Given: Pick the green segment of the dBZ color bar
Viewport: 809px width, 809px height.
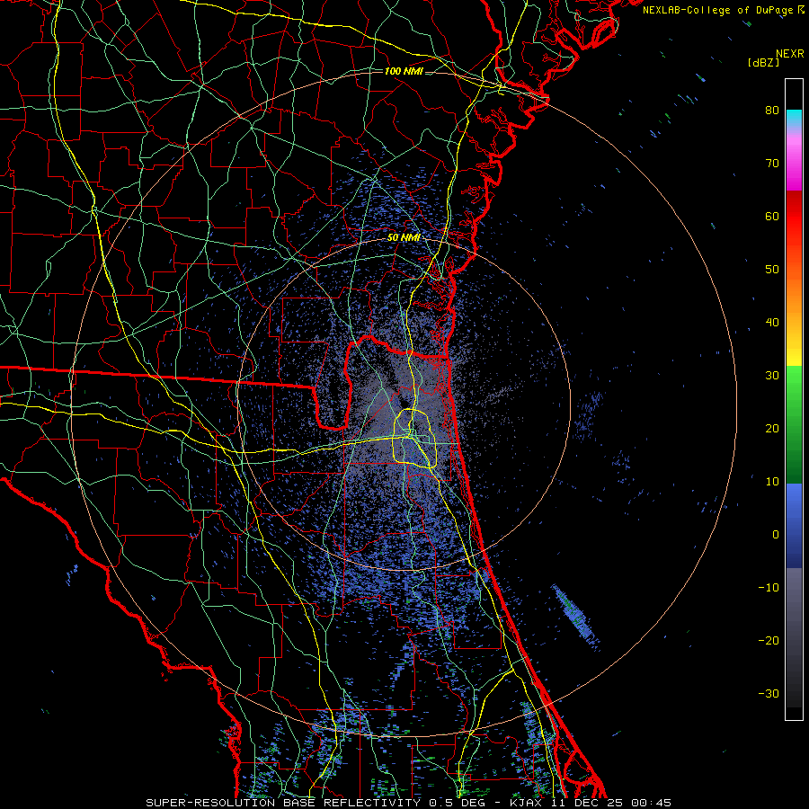Looking at the screenshot, I should [x=794, y=424].
